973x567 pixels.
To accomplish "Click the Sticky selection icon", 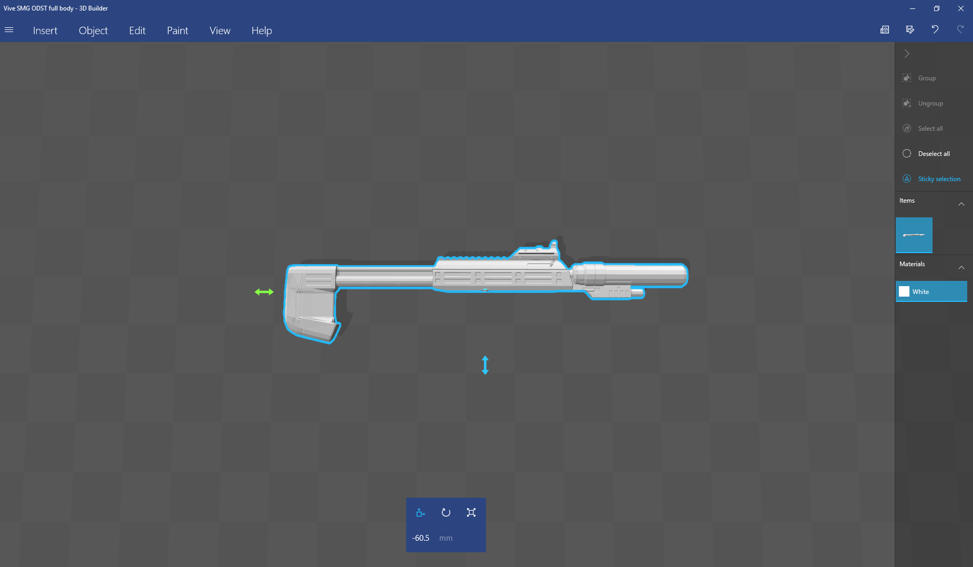I will 907,179.
